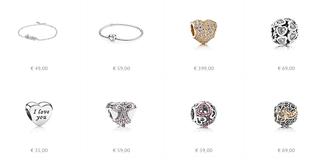The image size is (330, 164).
Task: Select the openwork charm with gold Love script
Action: tap(286, 113)
